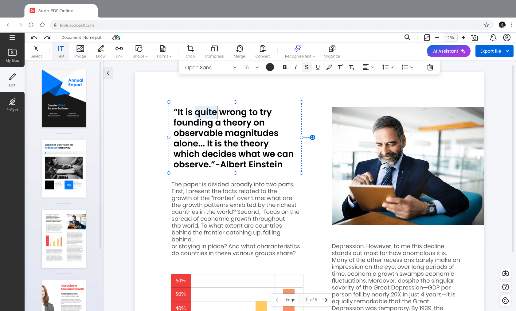Click the AI Assistant button
This screenshot has height=311, width=516.
click(x=448, y=51)
